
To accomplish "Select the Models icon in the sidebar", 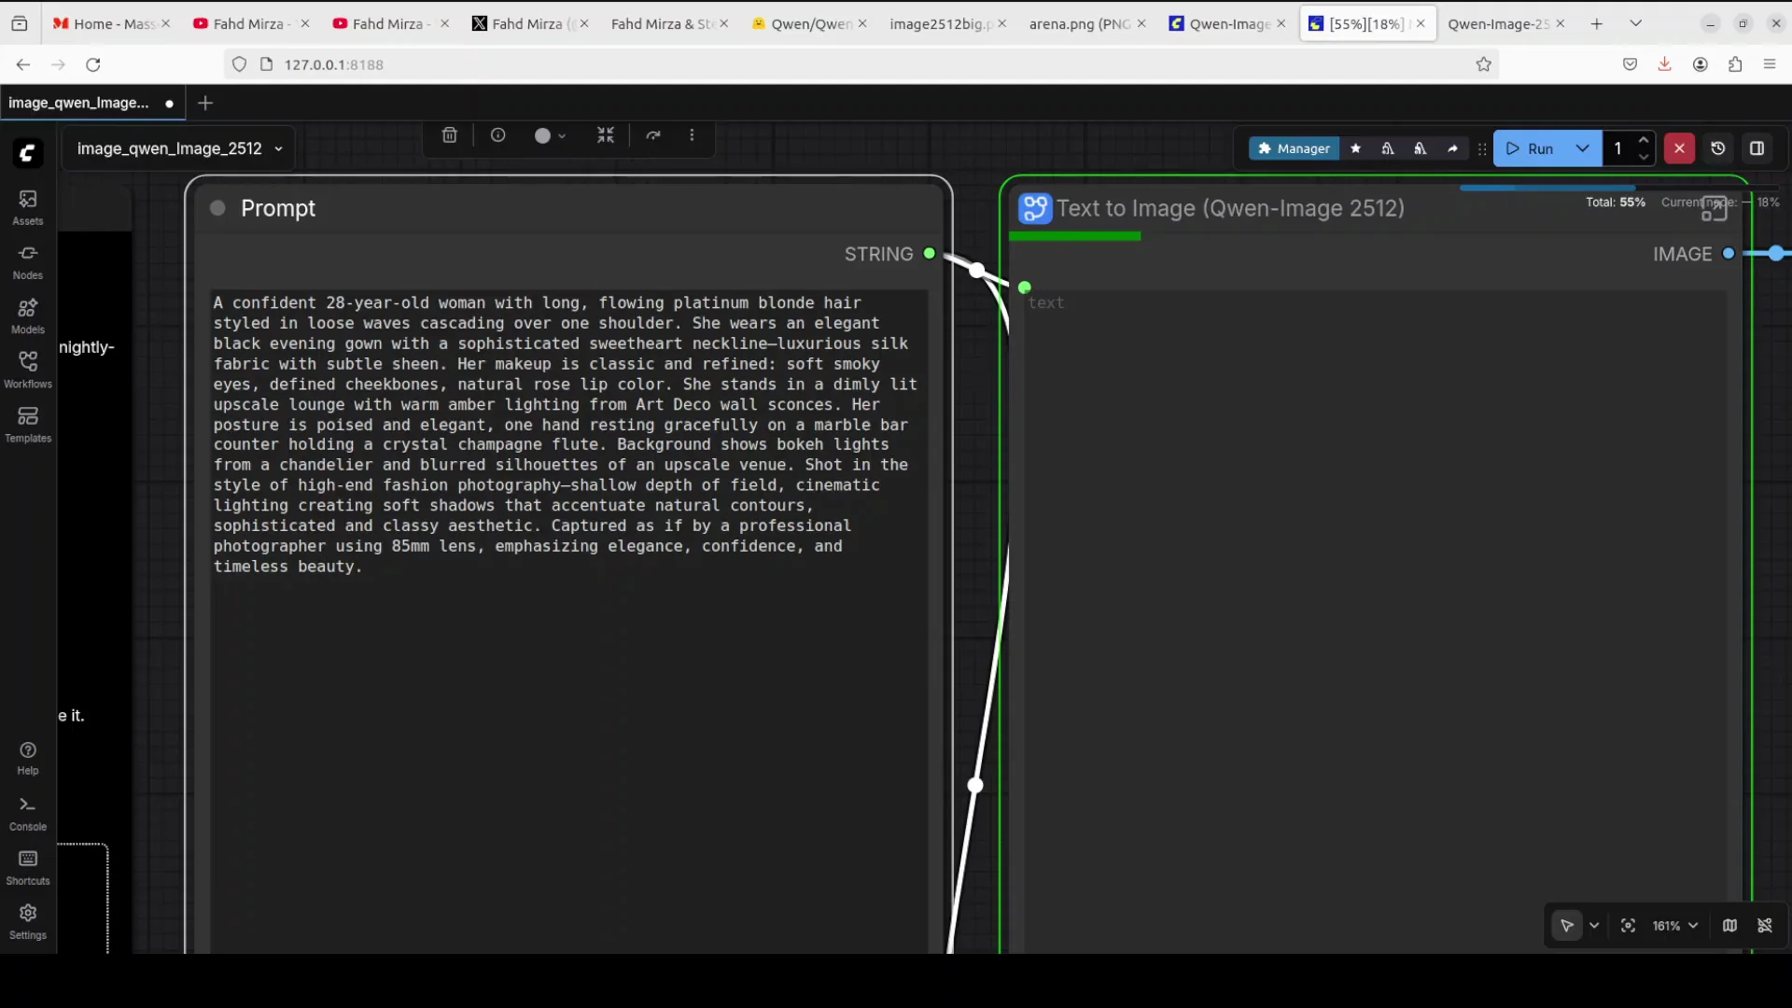I will pyautogui.click(x=27, y=316).
